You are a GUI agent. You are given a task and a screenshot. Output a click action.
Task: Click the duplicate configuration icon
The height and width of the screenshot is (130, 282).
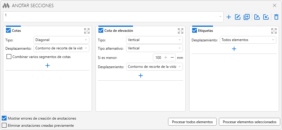(246, 17)
